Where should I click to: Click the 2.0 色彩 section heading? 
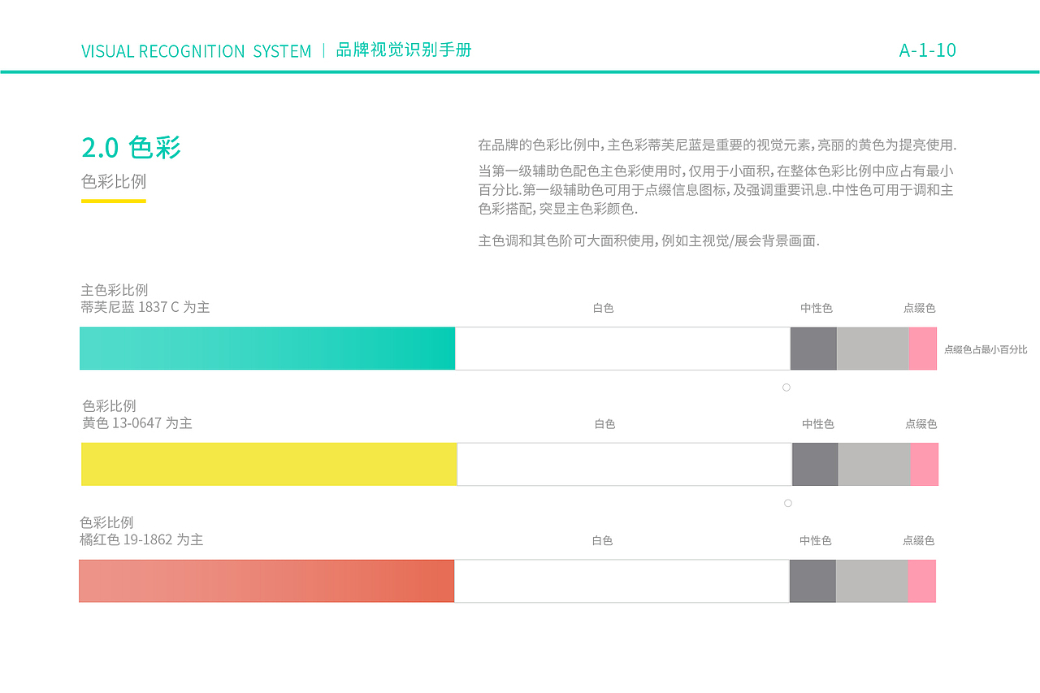(x=131, y=147)
